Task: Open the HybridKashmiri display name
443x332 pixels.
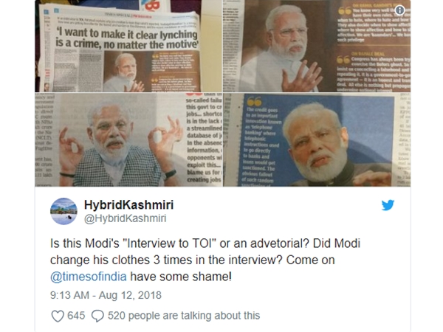Action: pyautogui.click(x=128, y=204)
